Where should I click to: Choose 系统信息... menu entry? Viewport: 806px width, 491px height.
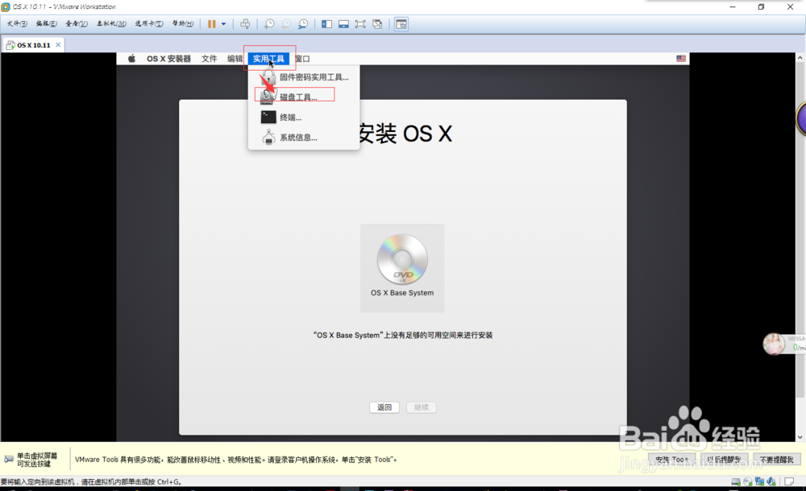pos(304,137)
